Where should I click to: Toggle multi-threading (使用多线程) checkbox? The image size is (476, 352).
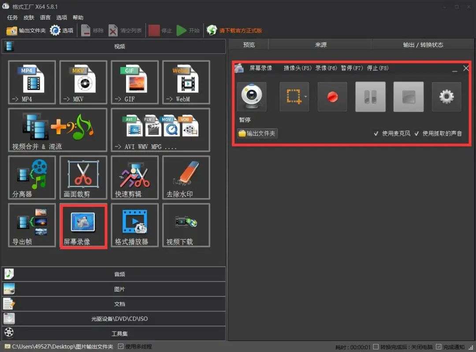121,347
